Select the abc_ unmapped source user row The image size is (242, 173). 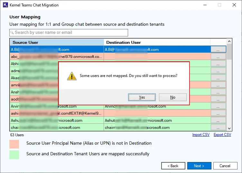(x=57, y=56)
